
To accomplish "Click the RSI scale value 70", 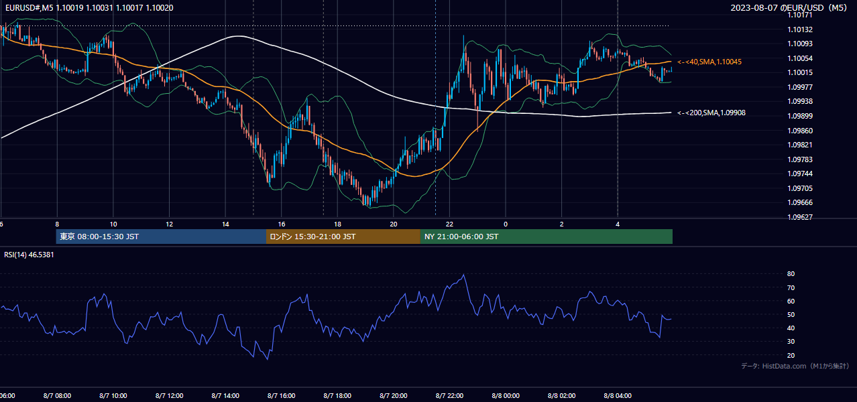I will click(x=791, y=287).
